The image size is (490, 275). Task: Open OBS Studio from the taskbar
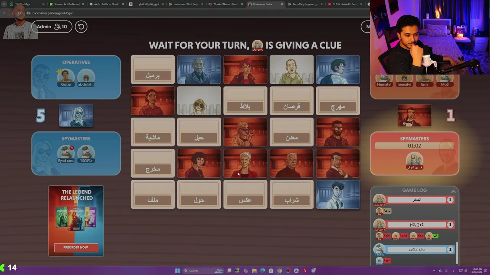288,271
